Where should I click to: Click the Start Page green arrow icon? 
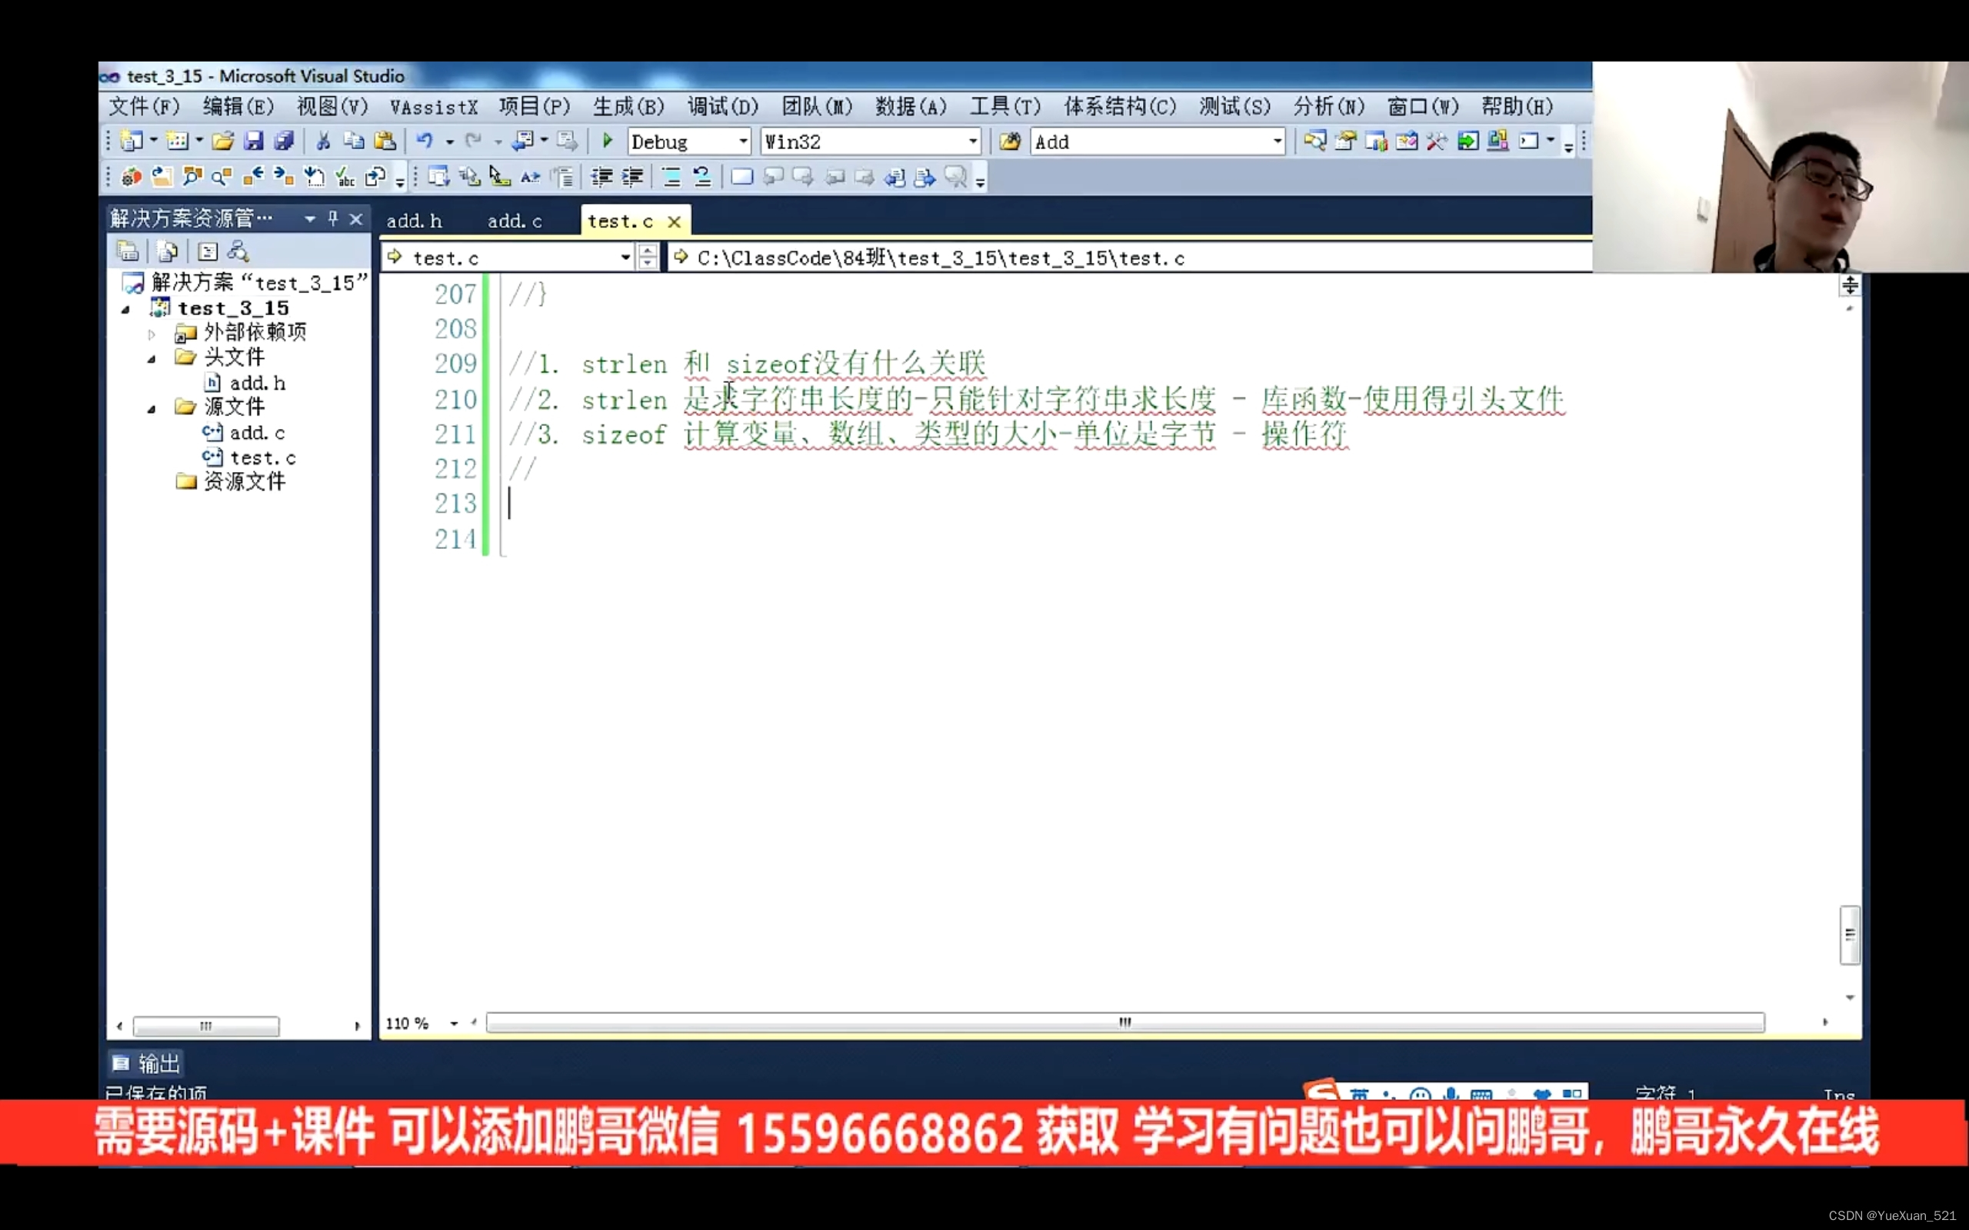click(1467, 141)
